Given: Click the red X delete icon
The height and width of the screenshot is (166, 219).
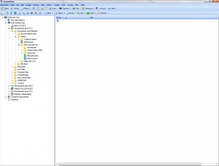Looking at the screenshot, I should [x=36, y=13].
